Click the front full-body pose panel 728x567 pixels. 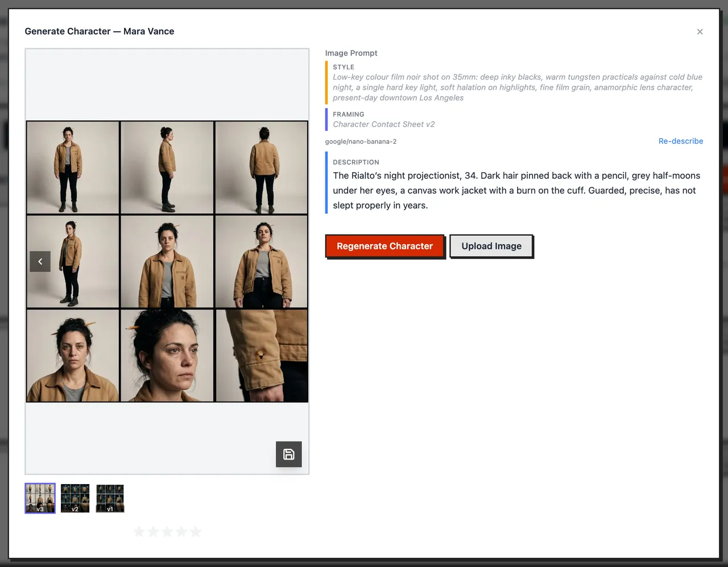click(x=73, y=168)
